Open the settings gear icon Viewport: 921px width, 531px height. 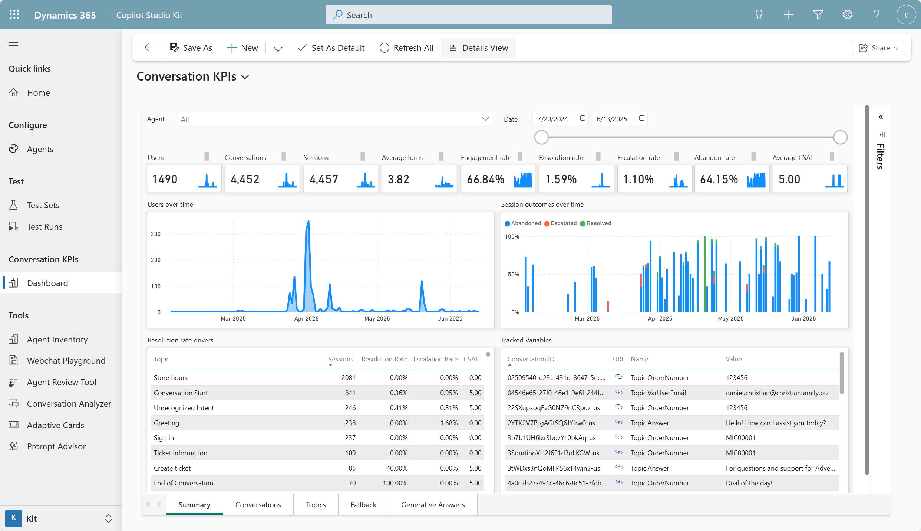[x=847, y=15]
